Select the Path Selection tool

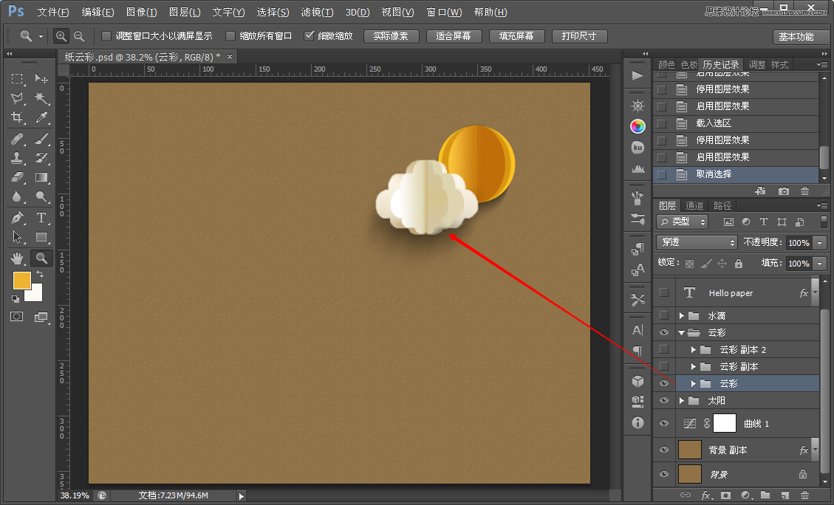tap(17, 237)
